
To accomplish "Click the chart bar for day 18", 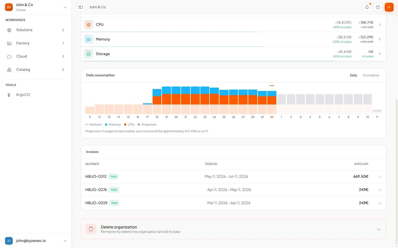I will point(157,101).
